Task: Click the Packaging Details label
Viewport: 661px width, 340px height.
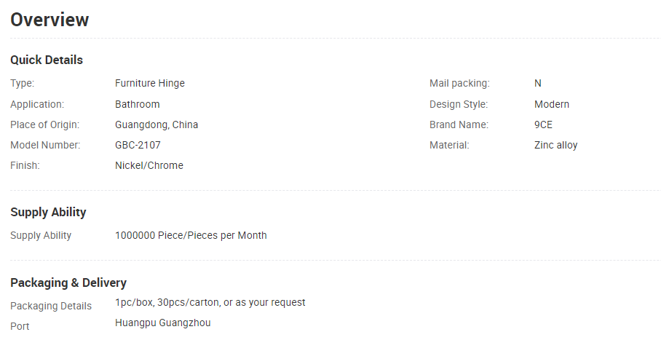Action: [51, 307]
